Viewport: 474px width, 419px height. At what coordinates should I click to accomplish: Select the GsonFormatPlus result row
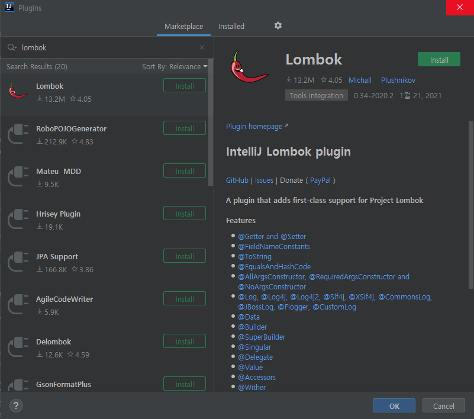pyautogui.click(x=104, y=382)
